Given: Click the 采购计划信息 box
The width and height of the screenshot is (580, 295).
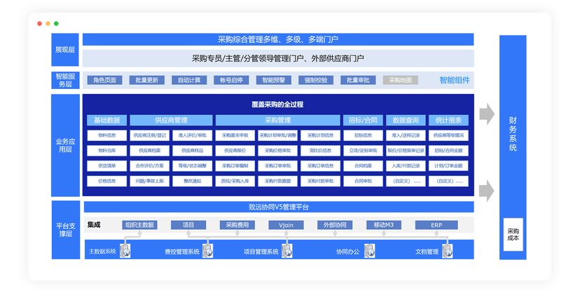Looking at the screenshot, I should (x=320, y=135).
